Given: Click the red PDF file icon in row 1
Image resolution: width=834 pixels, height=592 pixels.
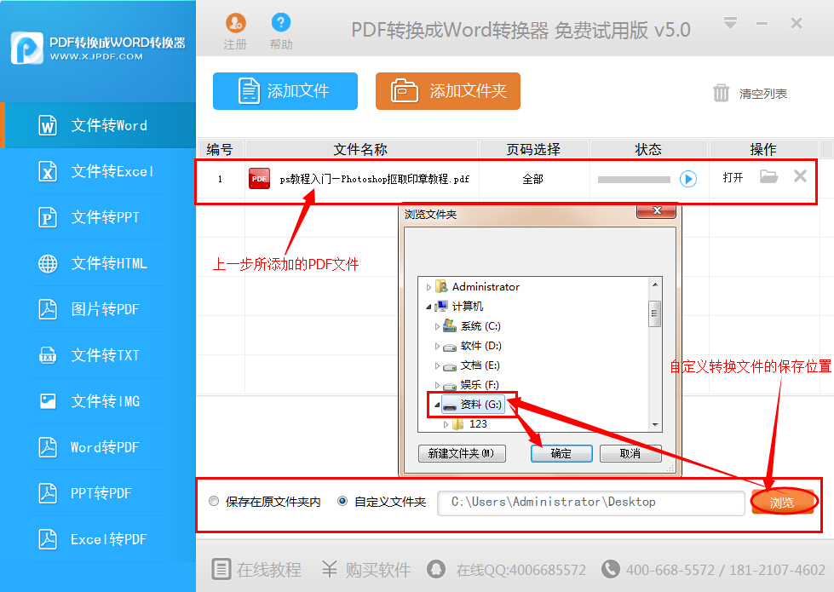Looking at the screenshot, I should 260,179.
